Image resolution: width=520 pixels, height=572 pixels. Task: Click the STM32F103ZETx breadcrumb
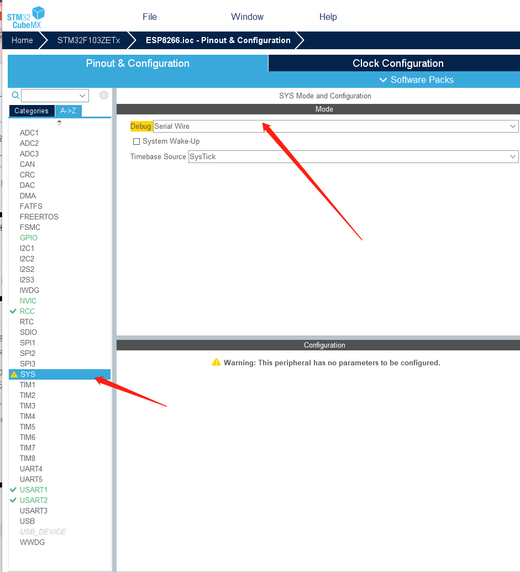pos(88,40)
